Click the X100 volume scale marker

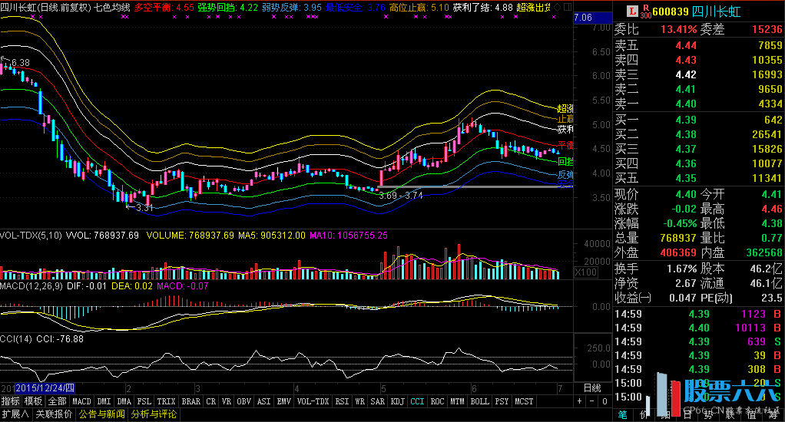pos(586,272)
